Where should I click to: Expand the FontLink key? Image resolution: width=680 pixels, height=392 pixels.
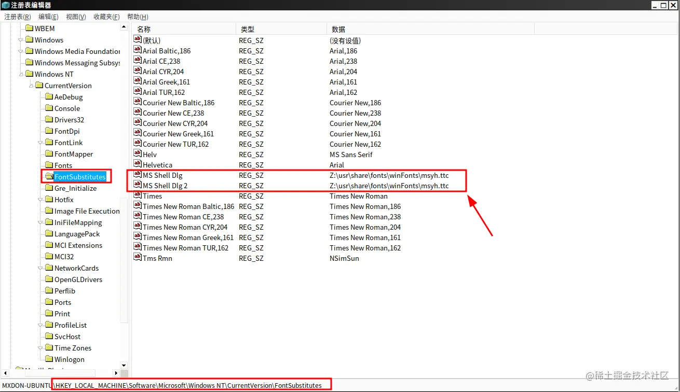[41, 143]
